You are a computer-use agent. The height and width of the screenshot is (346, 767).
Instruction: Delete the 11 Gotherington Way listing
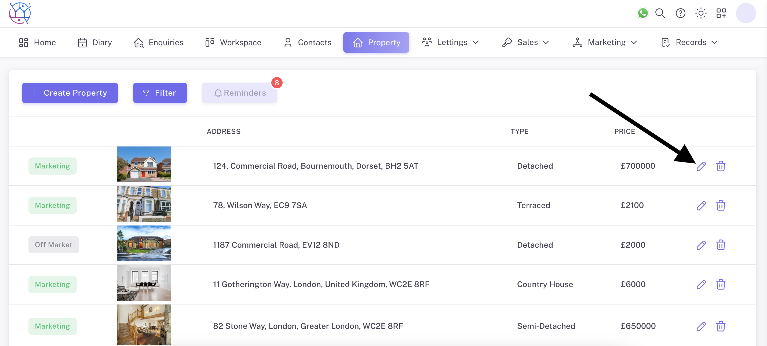[720, 284]
